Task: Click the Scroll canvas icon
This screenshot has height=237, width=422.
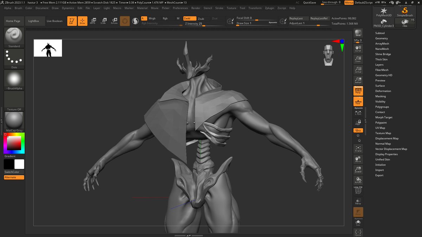Action: tap(358, 48)
